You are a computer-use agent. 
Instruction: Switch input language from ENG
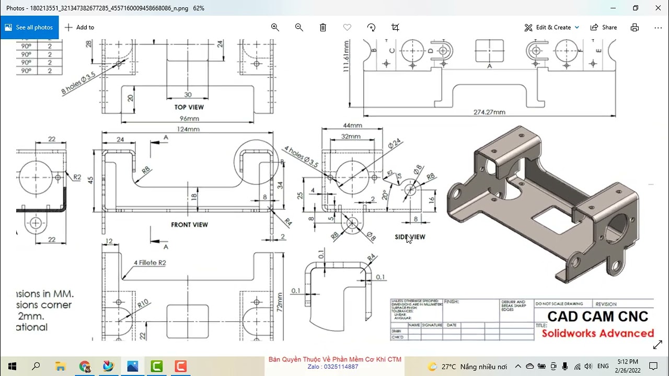(x=603, y=367)
